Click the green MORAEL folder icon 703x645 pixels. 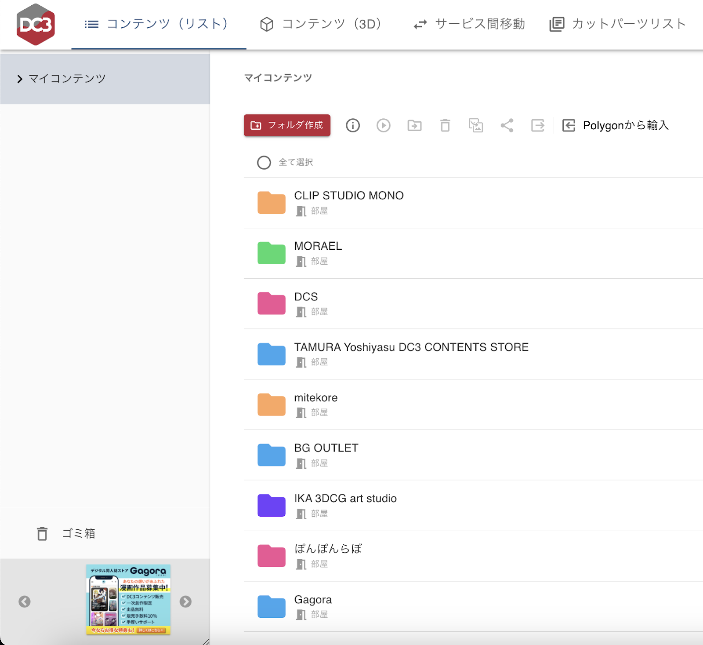[272, 253]
